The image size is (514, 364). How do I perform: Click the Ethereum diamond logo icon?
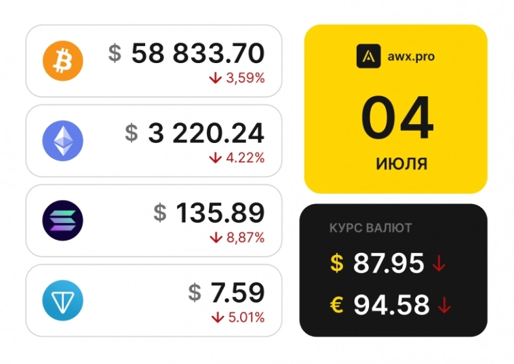62,140
